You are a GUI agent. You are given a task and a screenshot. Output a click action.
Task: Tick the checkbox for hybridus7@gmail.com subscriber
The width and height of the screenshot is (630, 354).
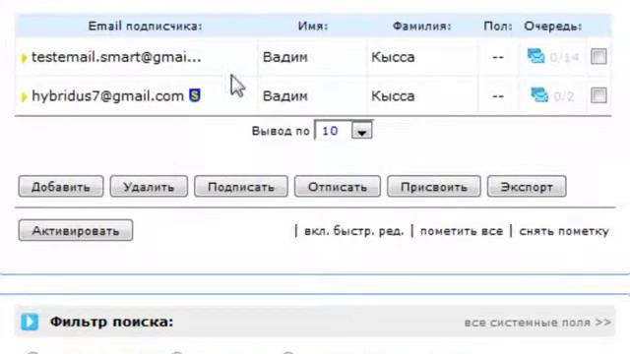point(598,95)
